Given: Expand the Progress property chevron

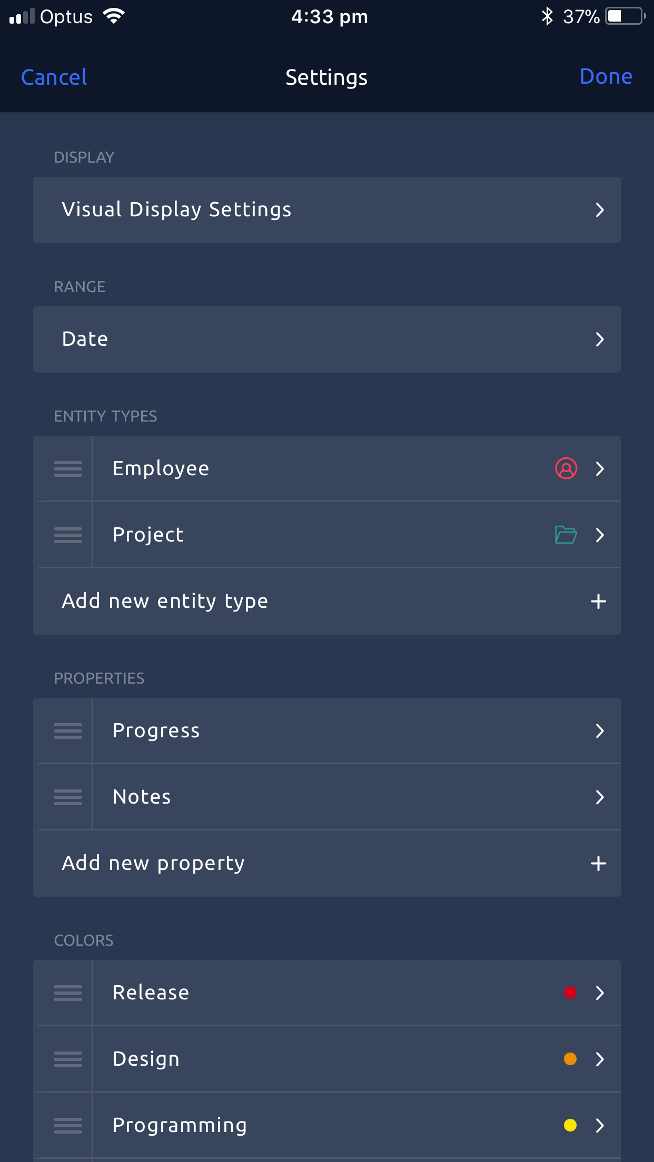Looking at the screenshot, I should click(599, 730).
